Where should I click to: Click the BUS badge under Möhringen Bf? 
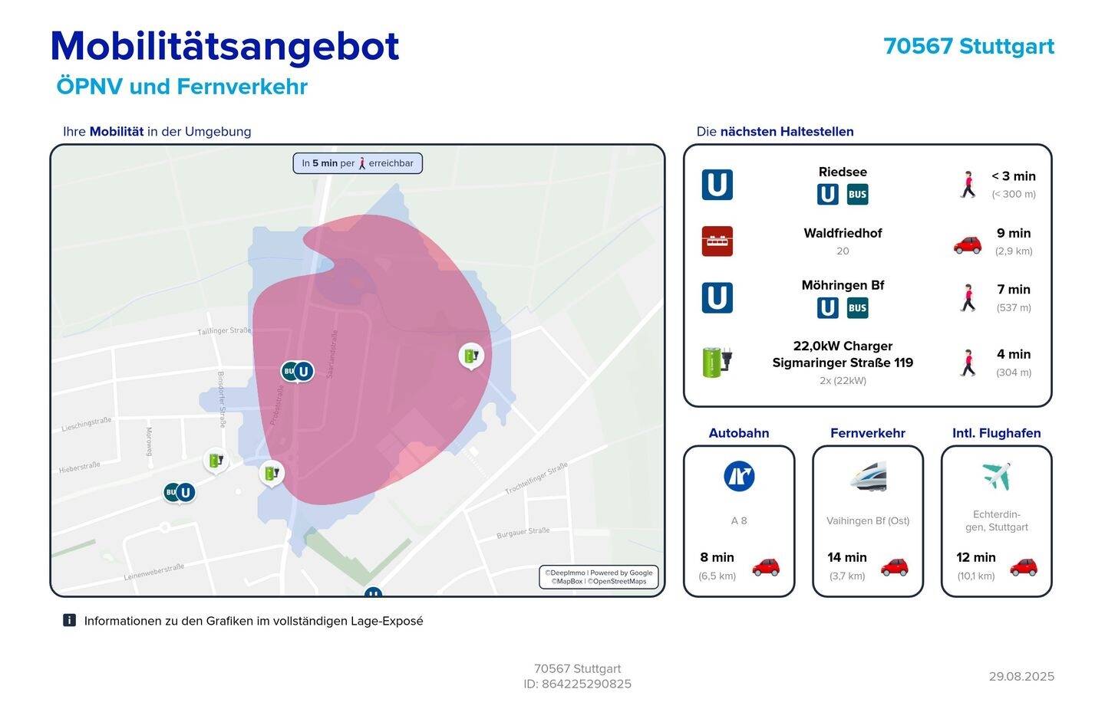pyautogui.click(x=857, y=308)
